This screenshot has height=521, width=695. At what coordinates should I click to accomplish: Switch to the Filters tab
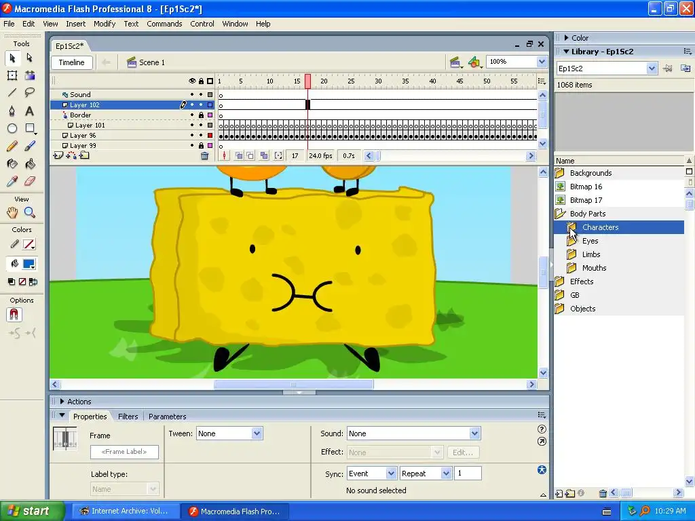coord(128,417)
